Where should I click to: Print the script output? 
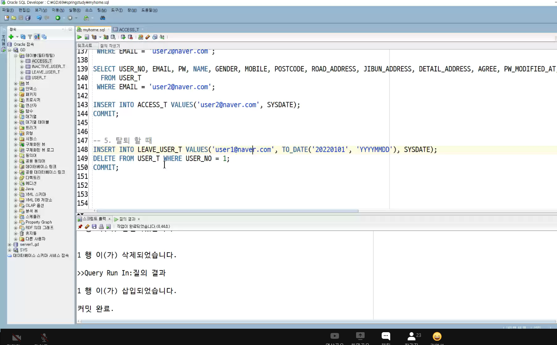point(101,227)
